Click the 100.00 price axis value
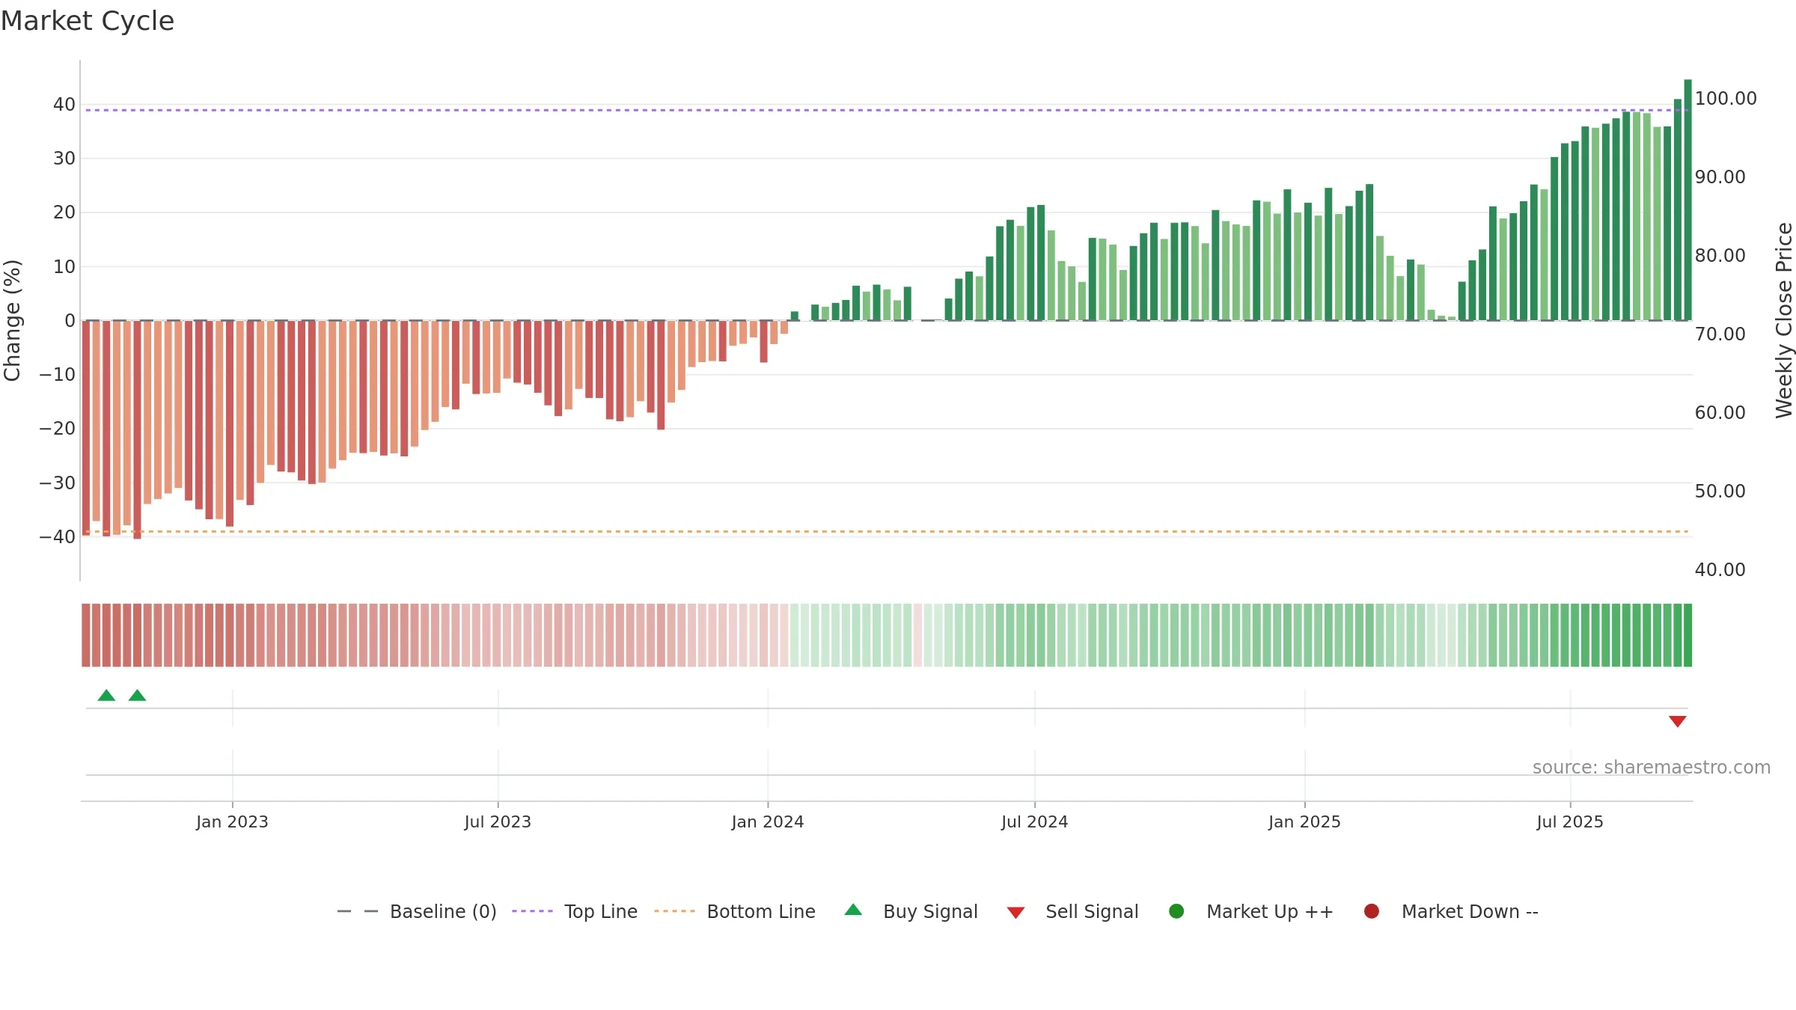The height and width of the screenshot is (1010, 1796). pos(1726,98)
